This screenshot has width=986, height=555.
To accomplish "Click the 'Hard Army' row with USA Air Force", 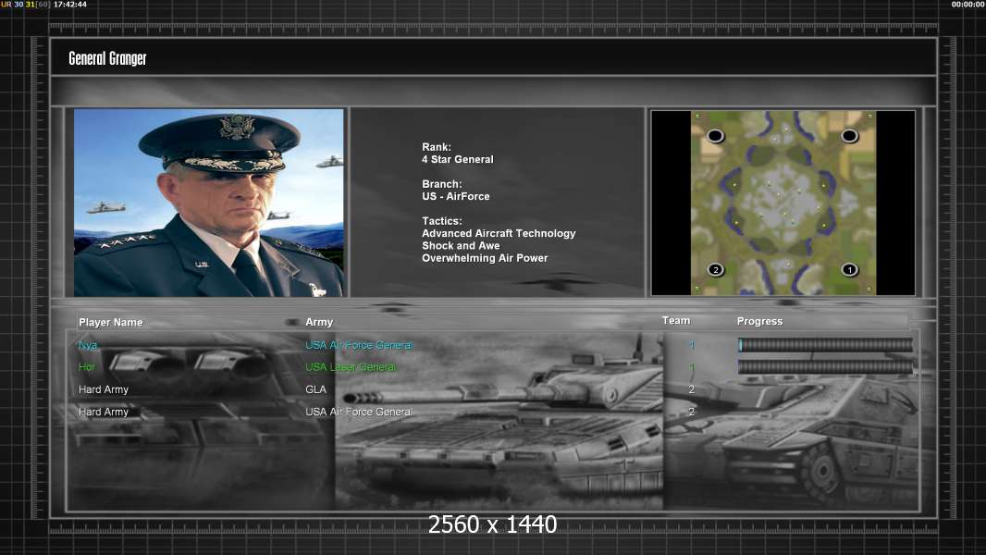I will pyautogui.click(x=103, y=412).
